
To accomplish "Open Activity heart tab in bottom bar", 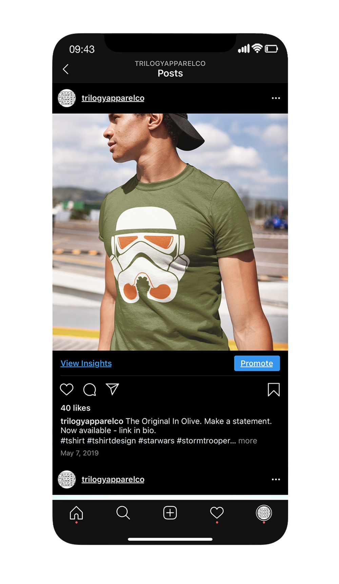I will (217, 512).
